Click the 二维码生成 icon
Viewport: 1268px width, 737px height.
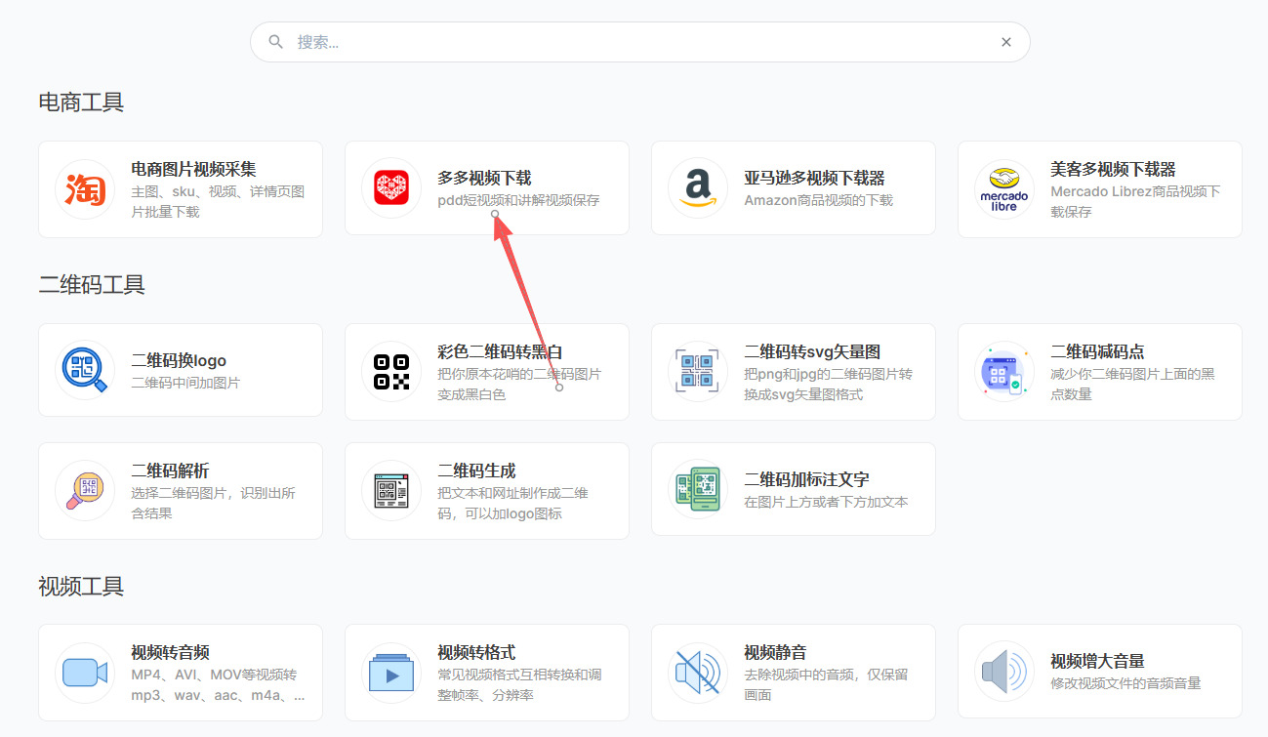[391, 490]
